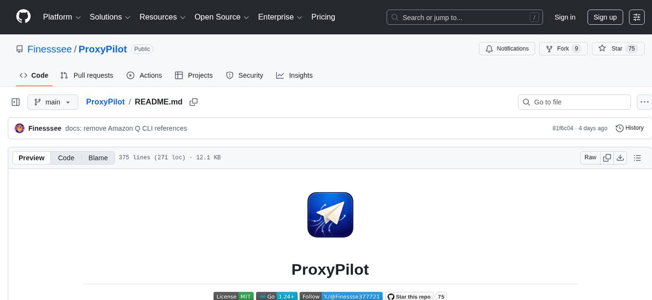This screenshot has height=300, width=652.
Task: Open the file outline list icon
Action: (x=638, y=157)
